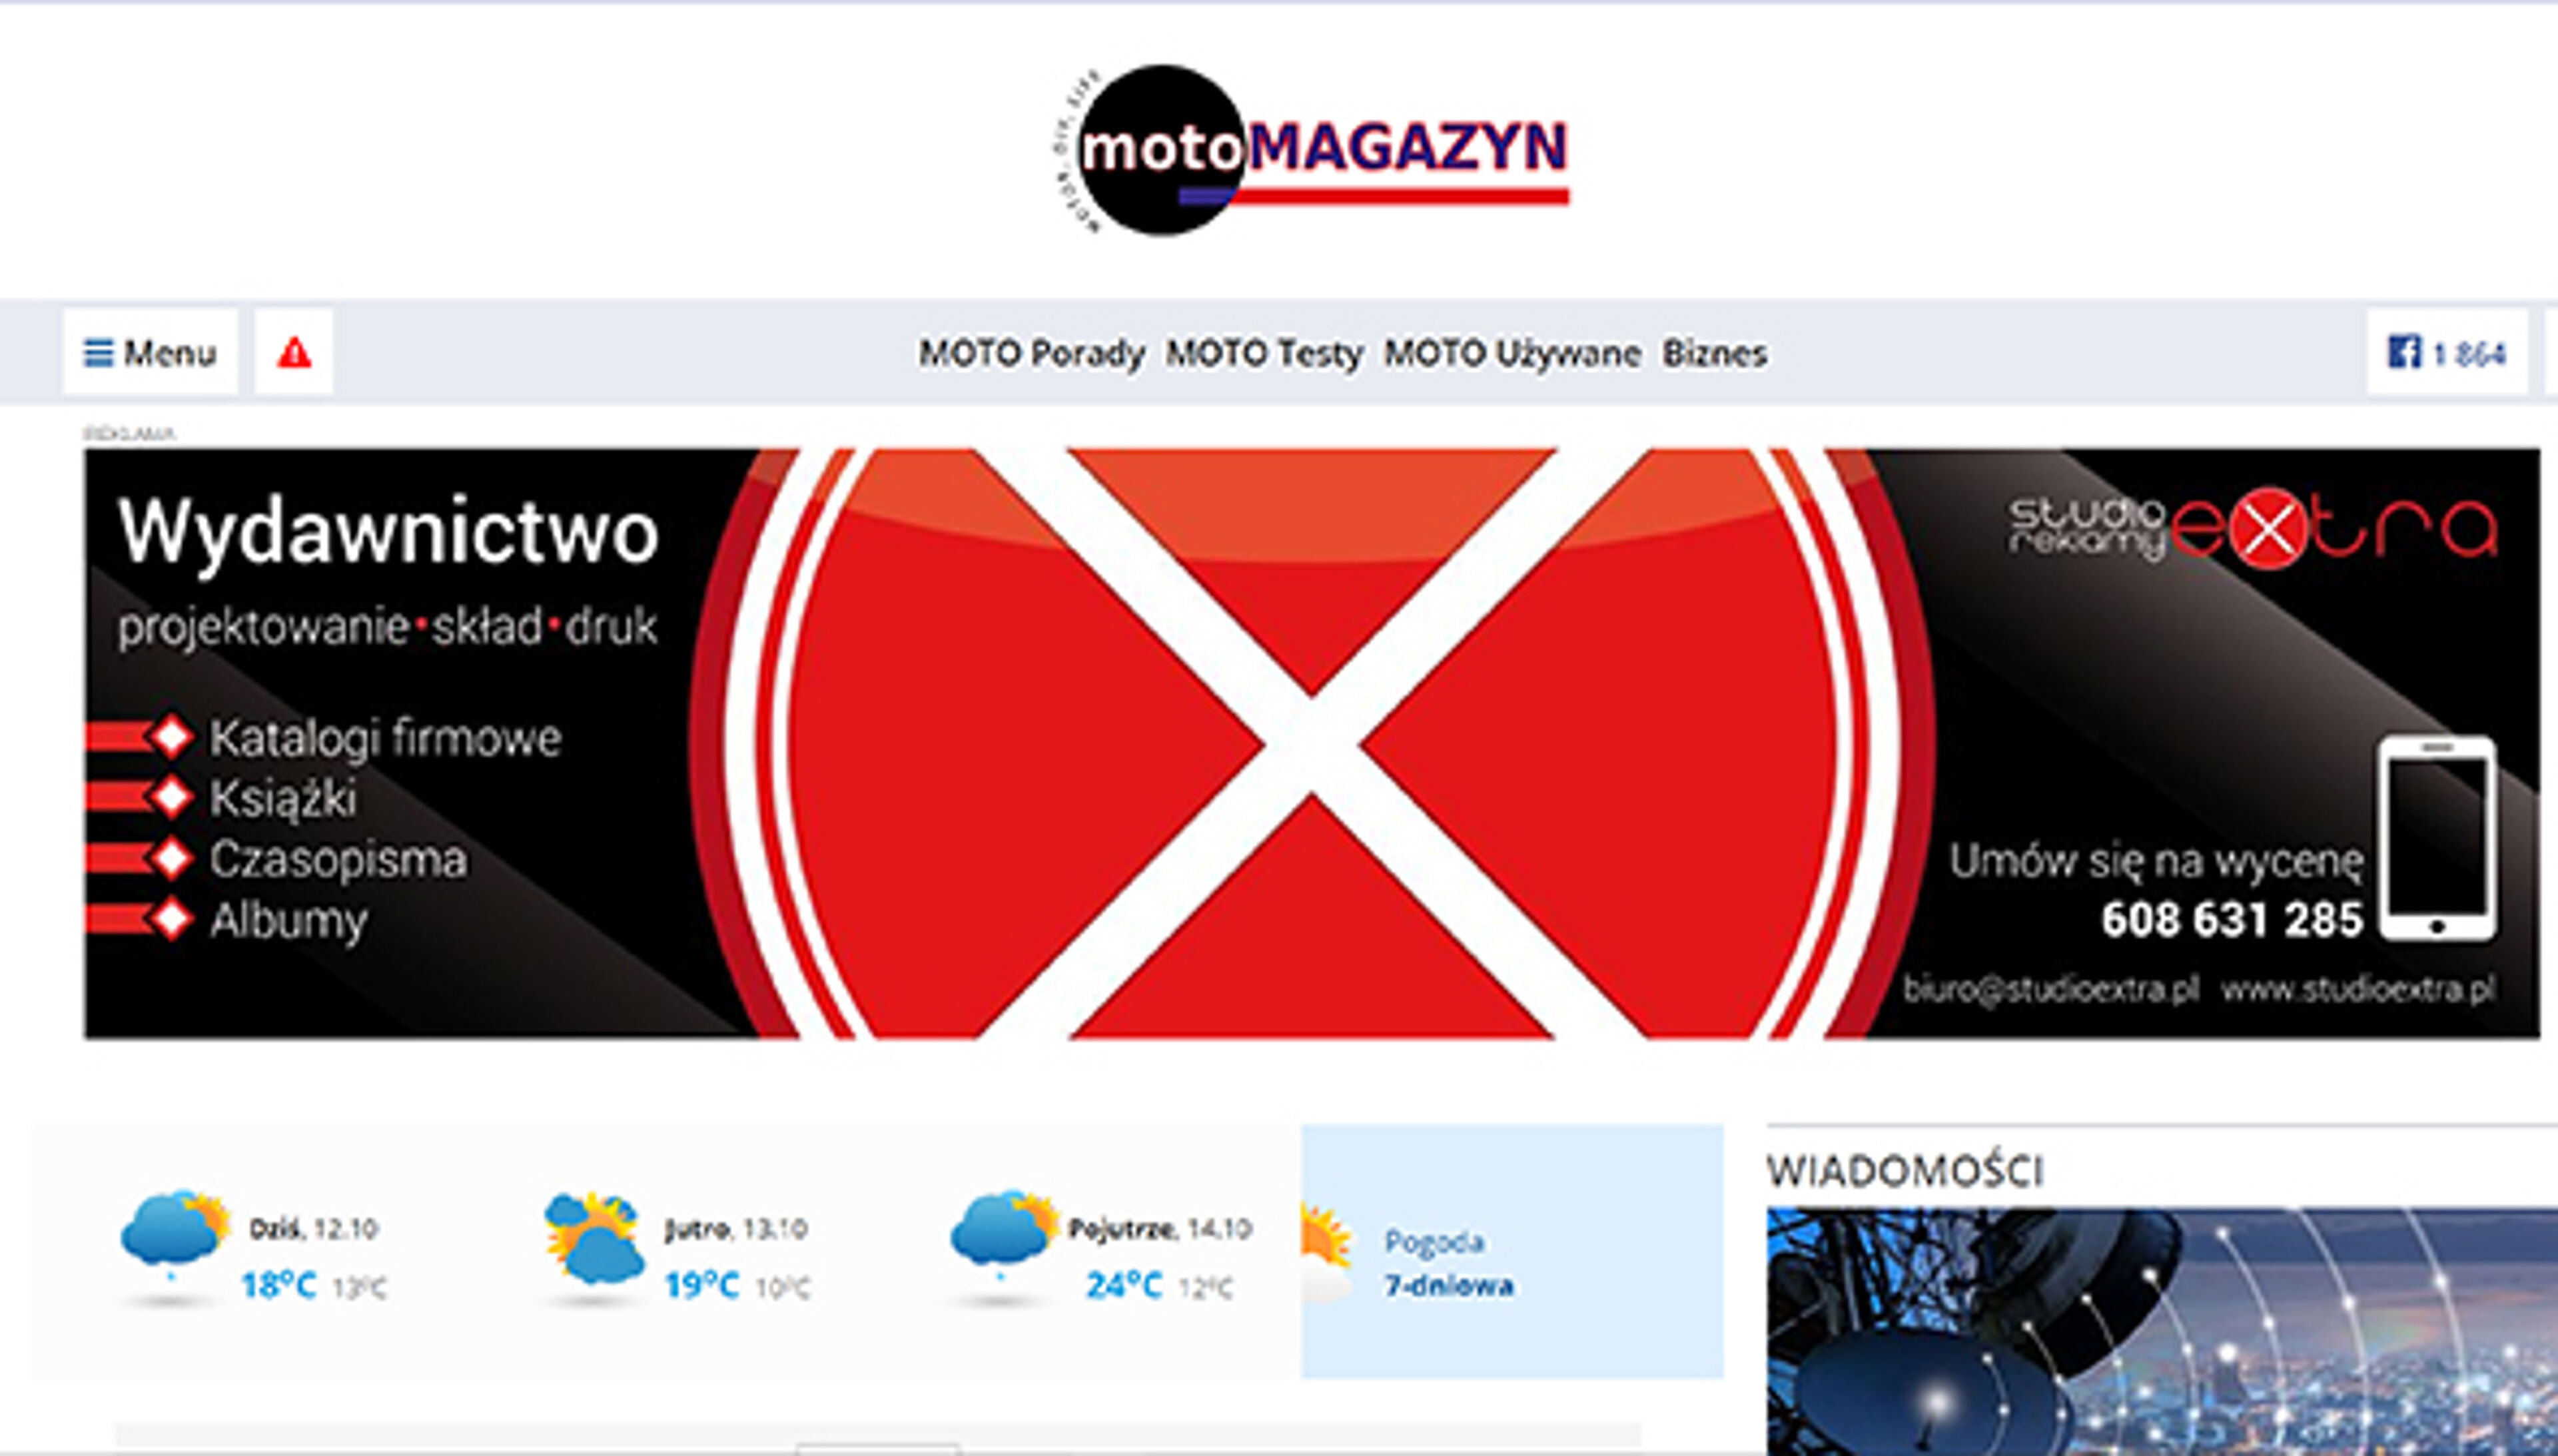Click the WIADOMOŚCI section heading
2558x1456 pixels.
(x=1904, y=1171)
